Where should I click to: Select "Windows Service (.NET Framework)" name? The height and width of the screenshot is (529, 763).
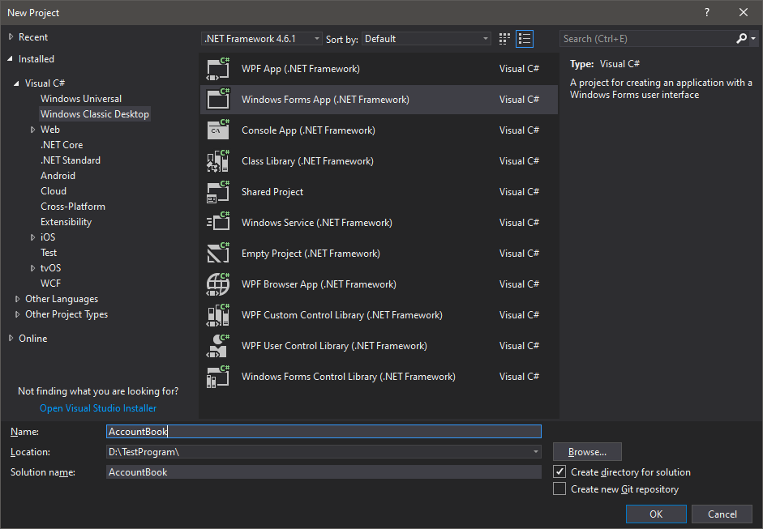317,223
